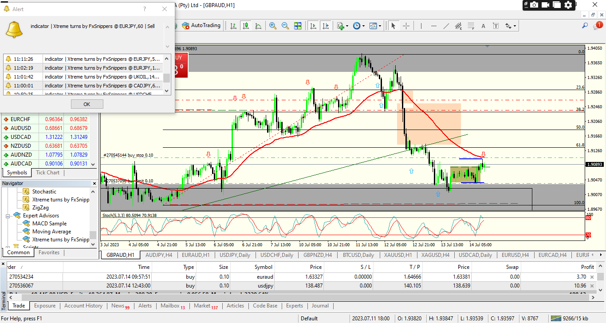Image resolution: width=606 pixels, height=323 pixels.
Task: Select the text tool
Action: point(484,26)
